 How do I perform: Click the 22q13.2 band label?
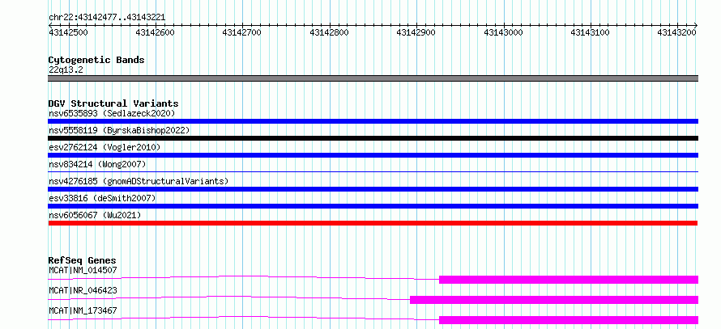pos(66,70)
